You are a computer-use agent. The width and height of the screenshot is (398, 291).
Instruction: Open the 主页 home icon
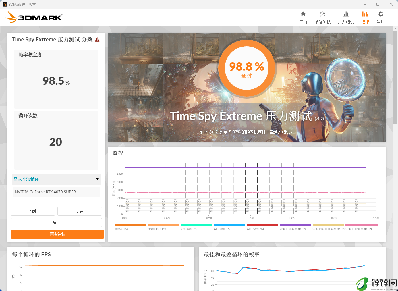303,14
